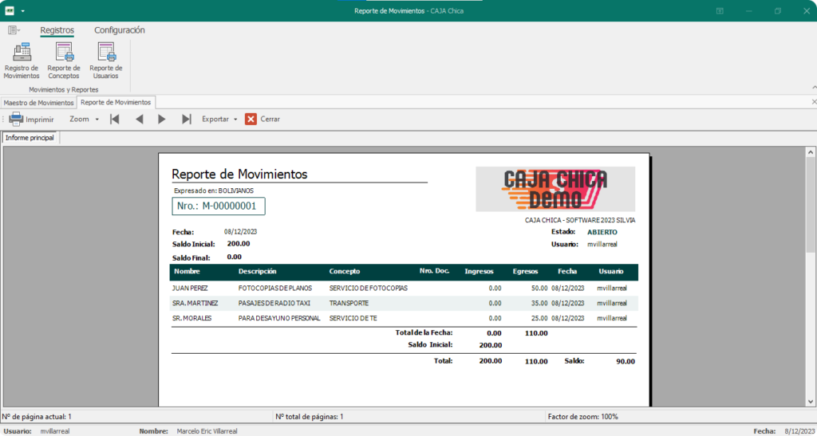Go to first page of report
Image resolution: width=817 pixels, height=436 pixels.
(115, 120)
